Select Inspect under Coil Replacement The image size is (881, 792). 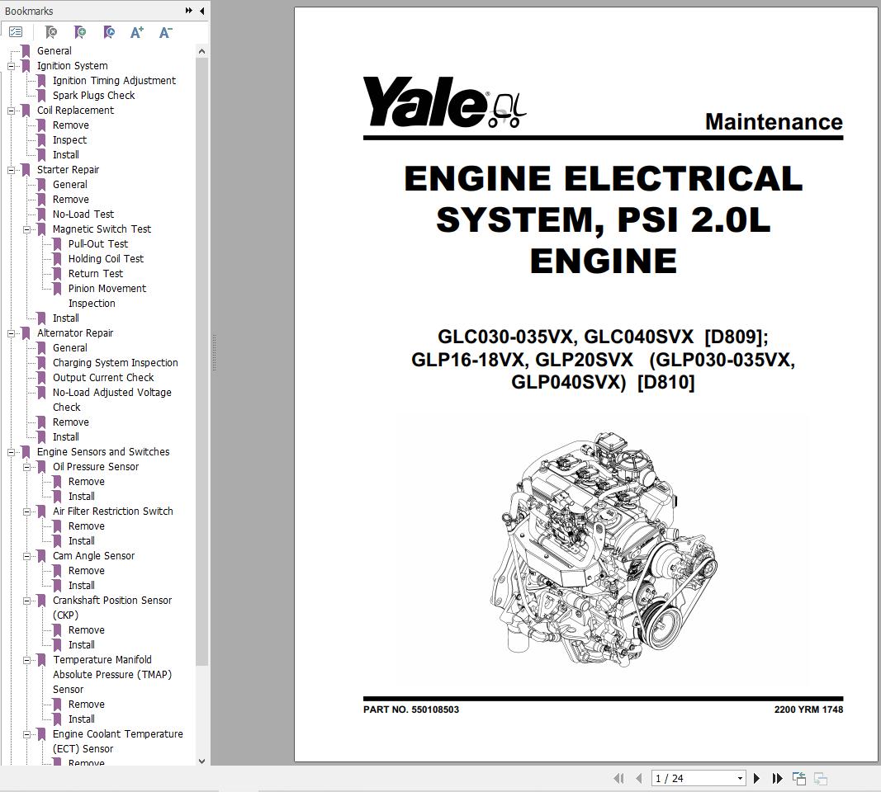point(69,140)
